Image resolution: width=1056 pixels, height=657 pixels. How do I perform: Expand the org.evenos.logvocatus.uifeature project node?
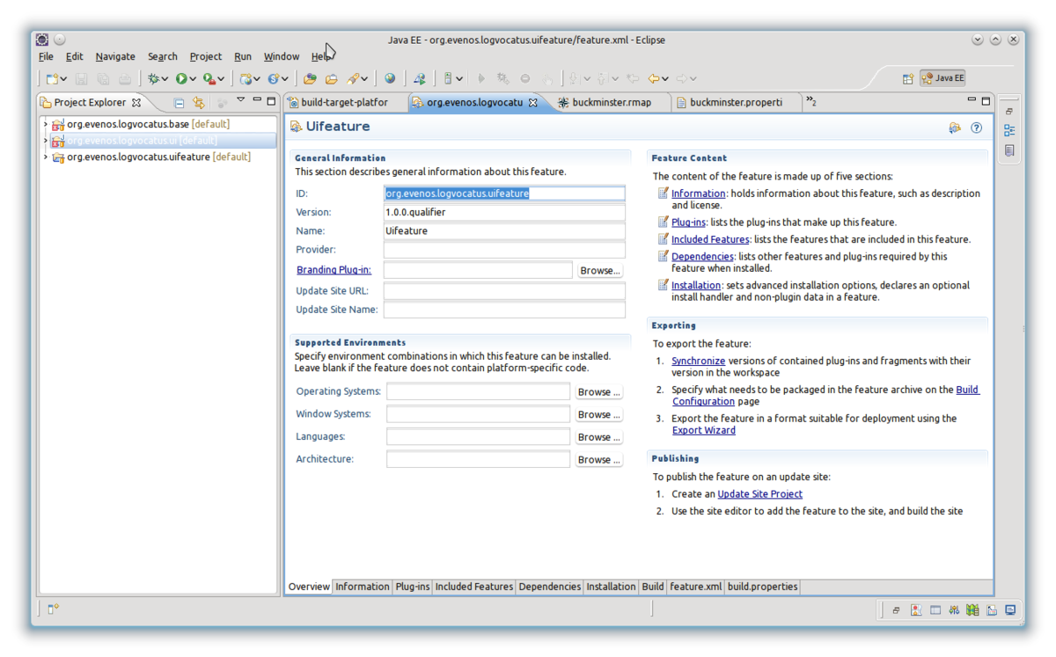point(46,157)
